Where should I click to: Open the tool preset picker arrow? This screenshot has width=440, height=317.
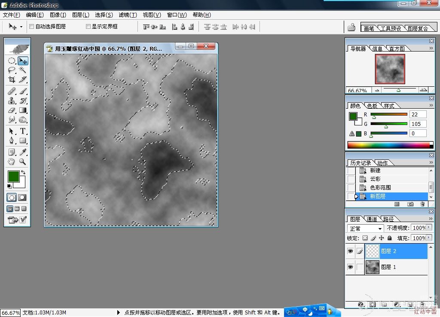21,27
